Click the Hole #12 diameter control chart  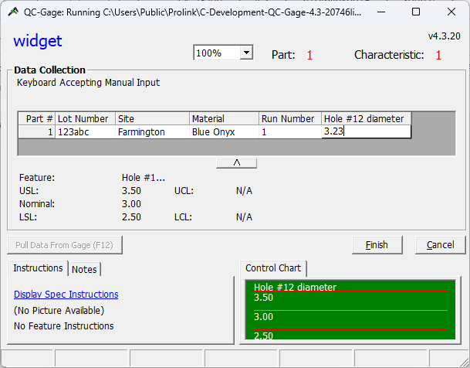(x=350, y=310)
